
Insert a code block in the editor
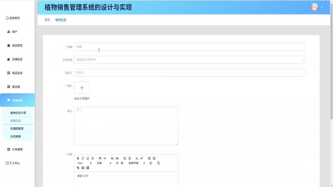point(105,158)
